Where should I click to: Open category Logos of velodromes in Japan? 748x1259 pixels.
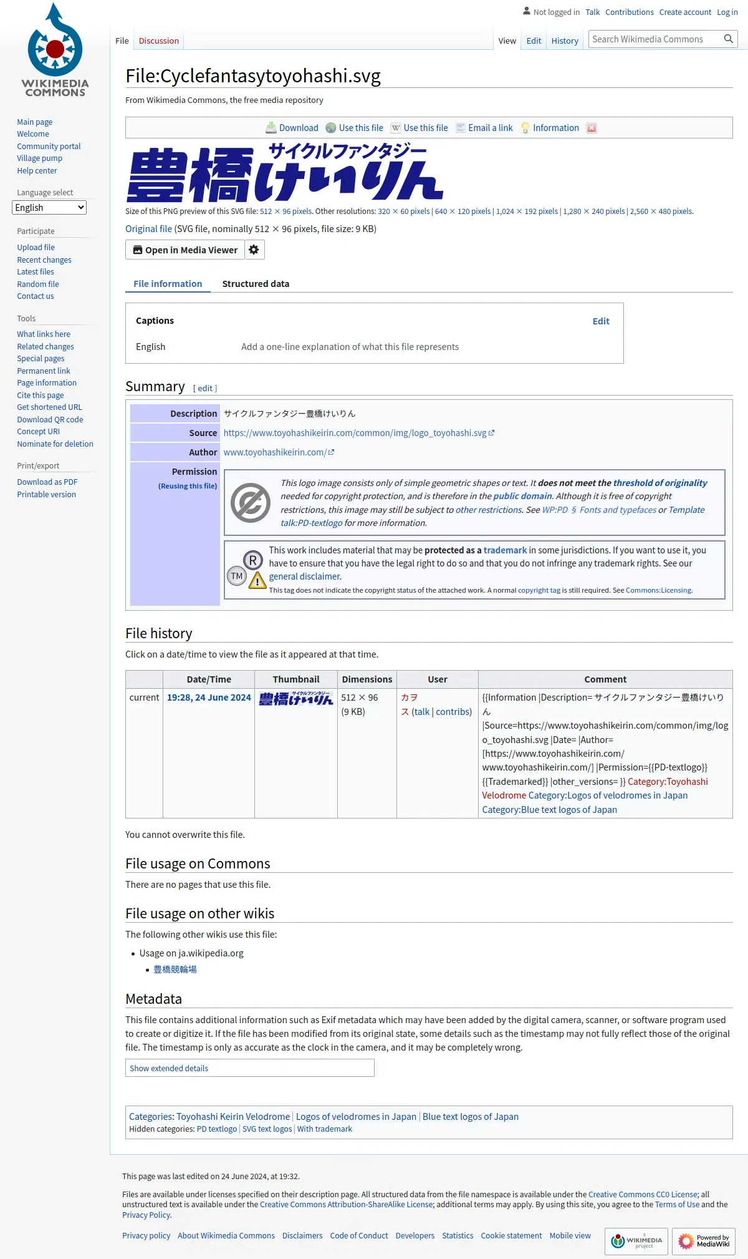click(356, 1117)
